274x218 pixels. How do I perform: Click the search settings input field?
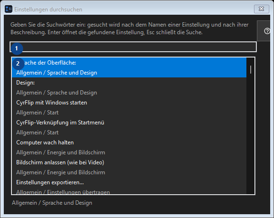(x=133, y=47)
